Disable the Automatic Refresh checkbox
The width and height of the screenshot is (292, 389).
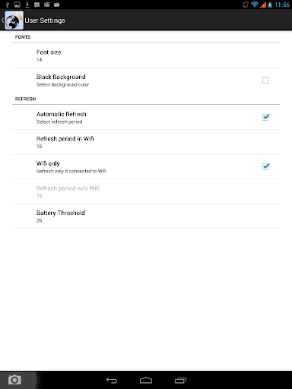pyautogui.click(x=265, y=117)
